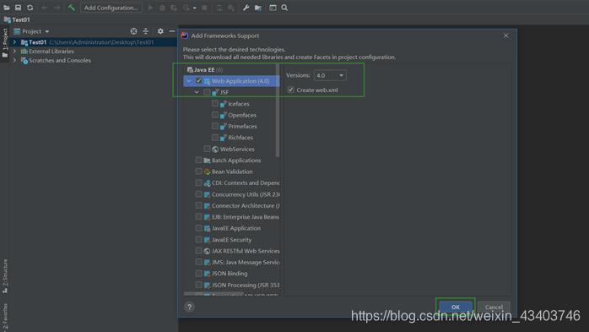Click the Run with Coverage icon

(x=174, y=8)
